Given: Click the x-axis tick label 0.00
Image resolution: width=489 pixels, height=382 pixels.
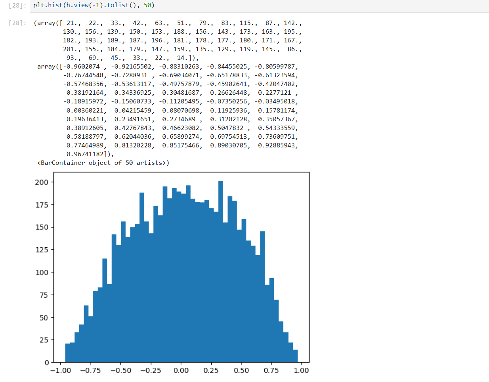Looking at the screenshot, I should coord(181,371).
